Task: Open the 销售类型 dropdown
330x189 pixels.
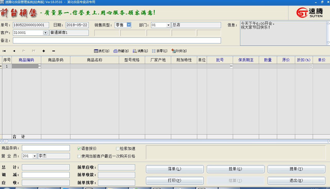Action: (x=129, y=25)
